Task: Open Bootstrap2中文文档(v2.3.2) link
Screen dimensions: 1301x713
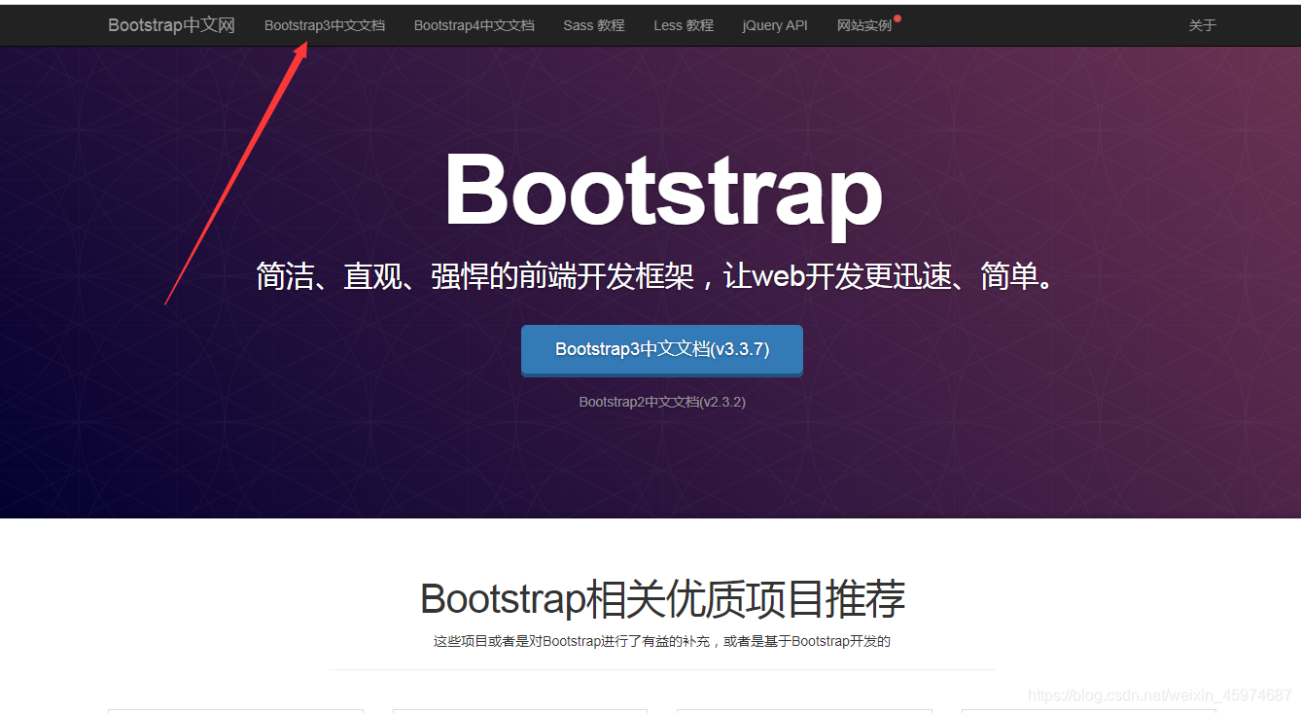Action: [x=662, y=402]
